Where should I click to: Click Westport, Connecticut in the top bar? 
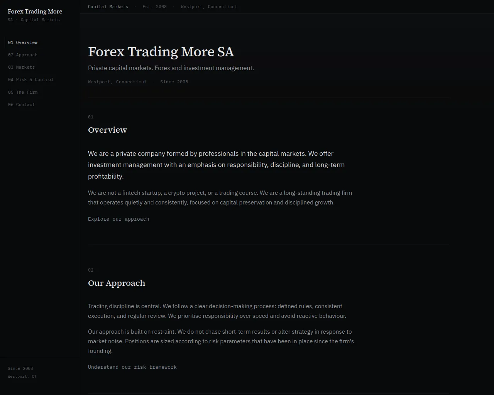tap(209, 7)
